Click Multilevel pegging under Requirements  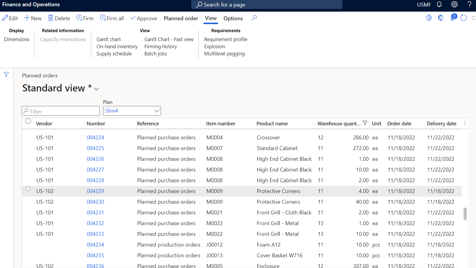(x=224, y=54)
